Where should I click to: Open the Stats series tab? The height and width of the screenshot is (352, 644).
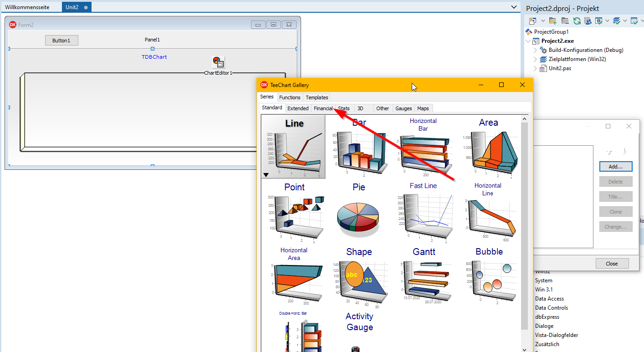point(344,108)
